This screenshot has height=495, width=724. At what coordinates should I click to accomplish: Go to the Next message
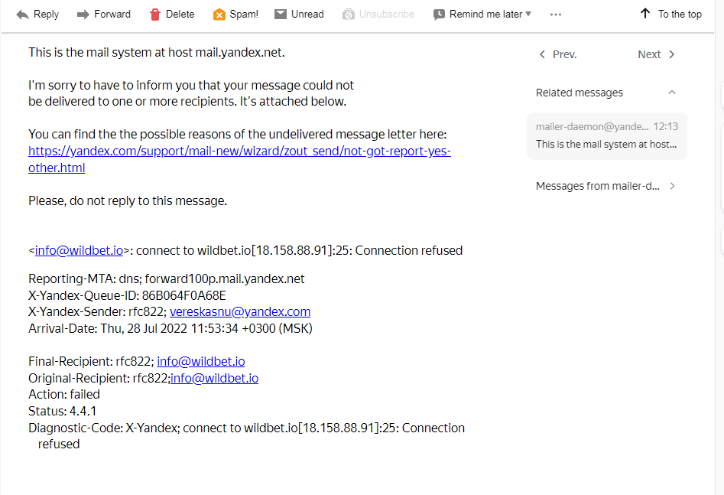[x=657, y=54]
